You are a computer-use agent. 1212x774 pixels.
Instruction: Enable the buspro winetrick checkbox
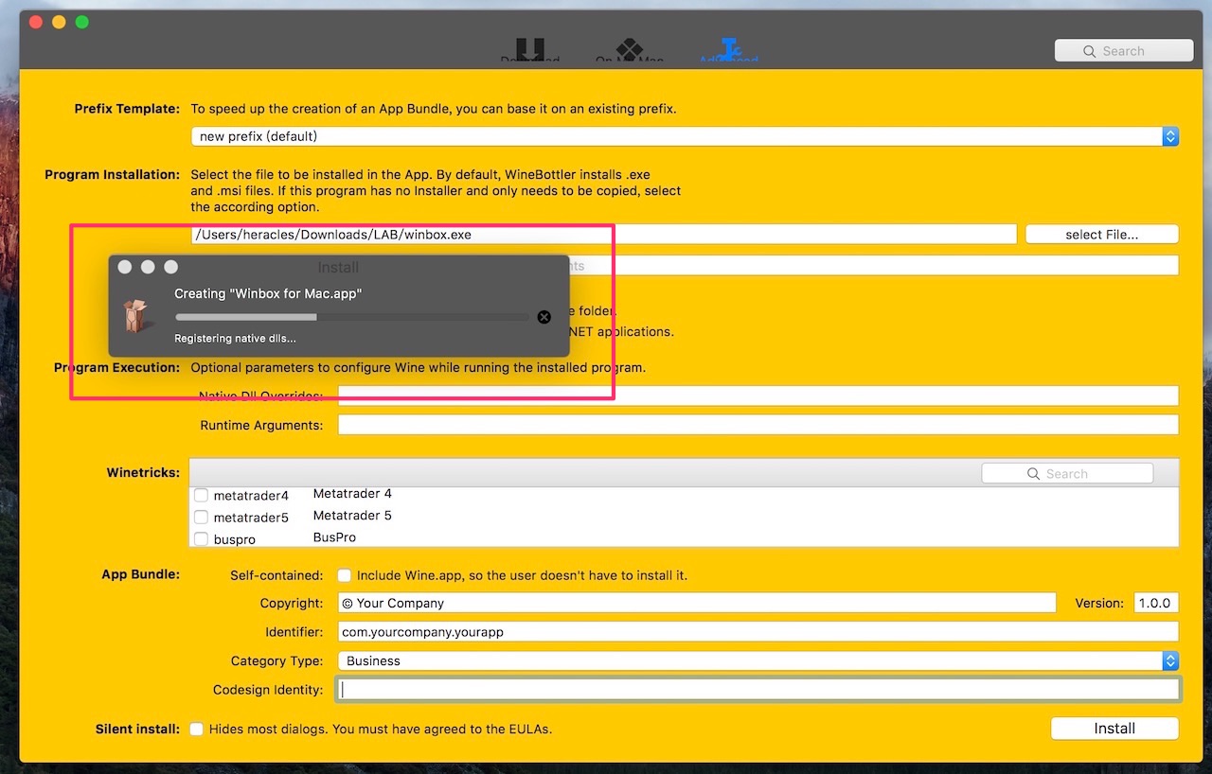pos(201,538)
